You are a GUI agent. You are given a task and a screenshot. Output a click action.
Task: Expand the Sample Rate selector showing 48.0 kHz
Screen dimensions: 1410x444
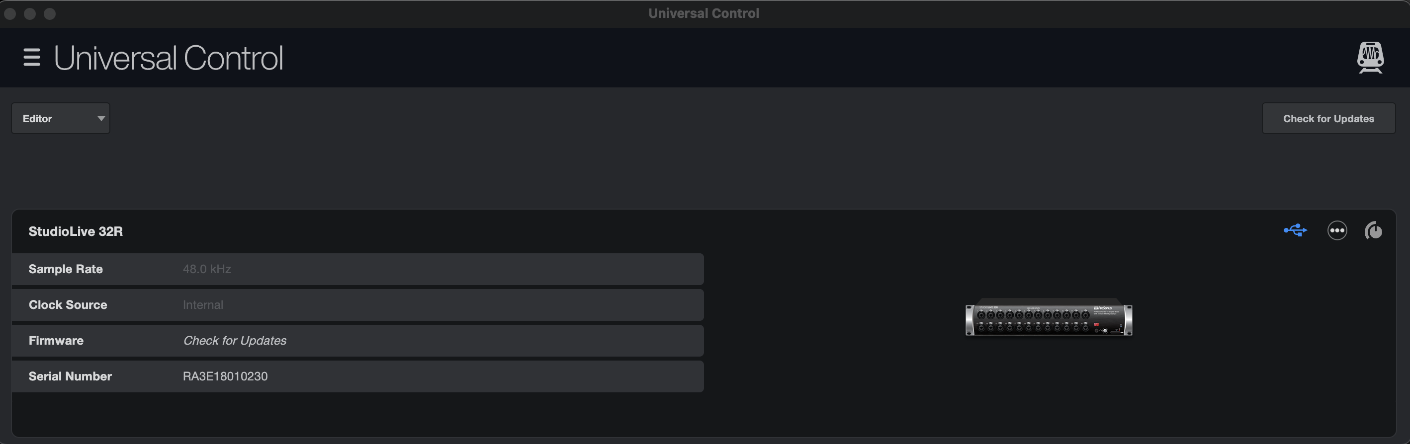[357, 269]
